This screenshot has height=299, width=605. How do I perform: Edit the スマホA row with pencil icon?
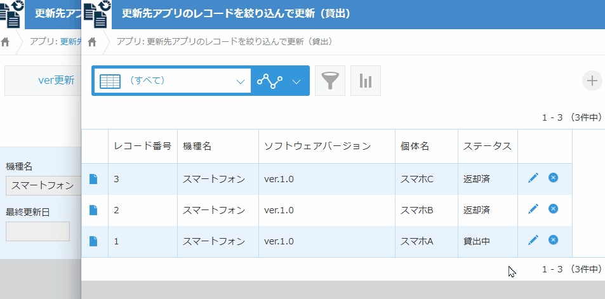(533, 240)
